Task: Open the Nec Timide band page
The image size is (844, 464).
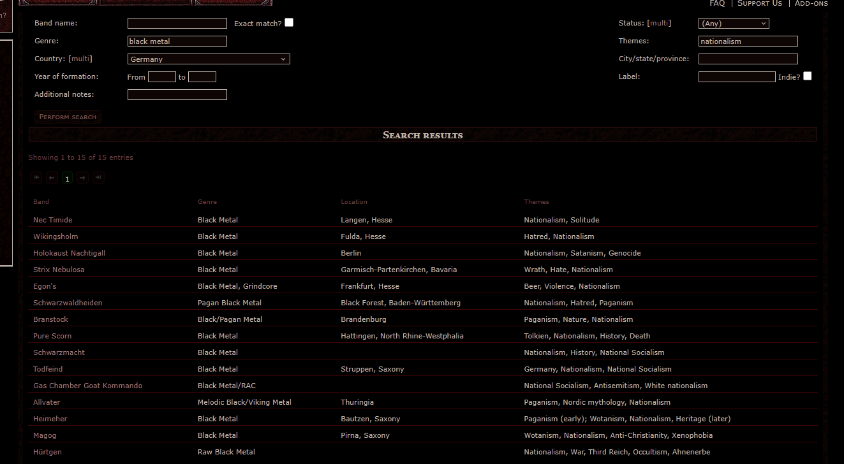Action: click(x=53, y=220)
